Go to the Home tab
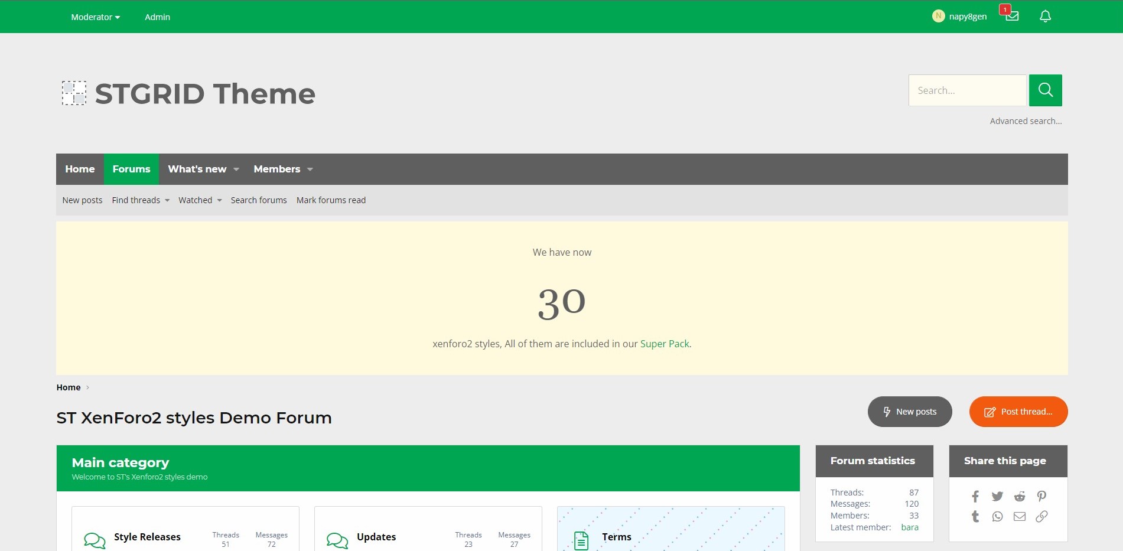 (x=80, y=169)
